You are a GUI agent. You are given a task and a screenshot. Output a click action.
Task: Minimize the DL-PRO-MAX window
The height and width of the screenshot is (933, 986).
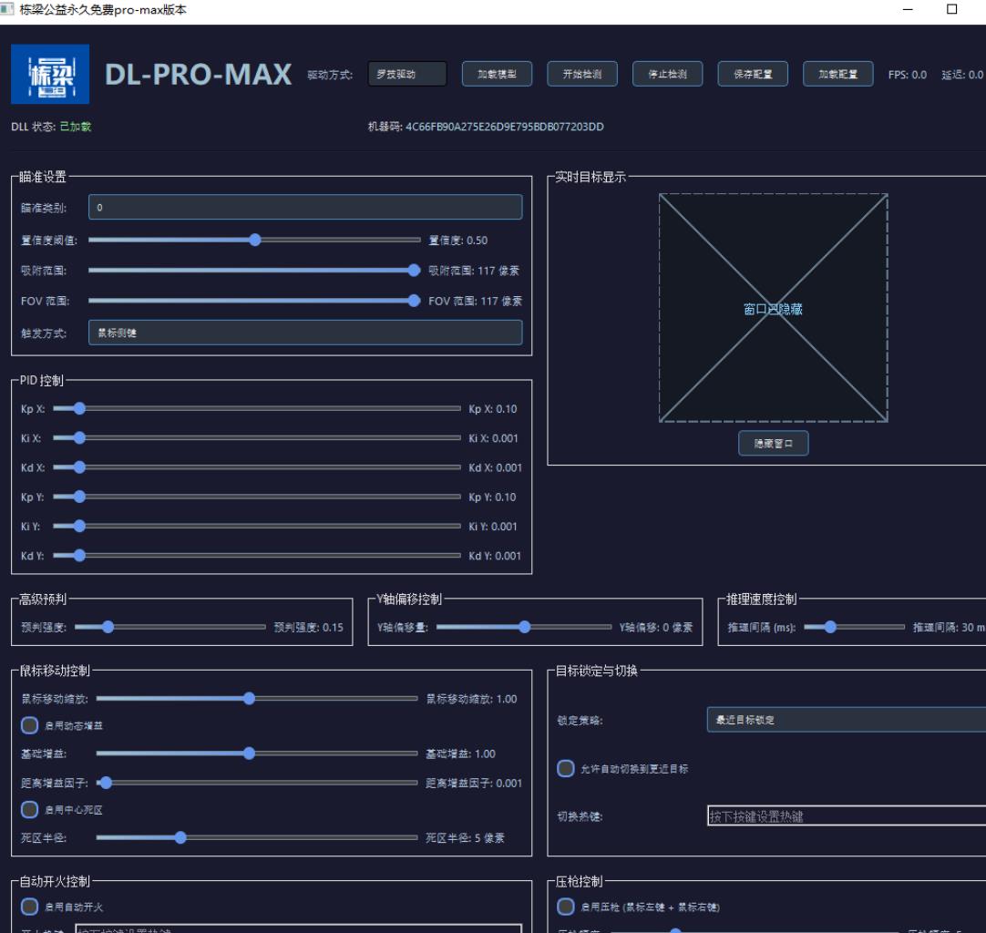(x=908, y=9)
